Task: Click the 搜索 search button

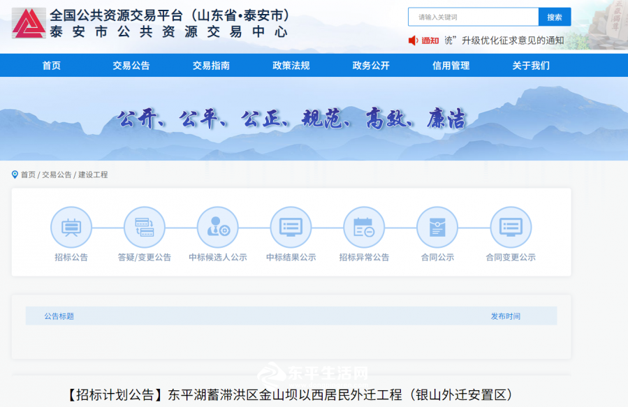Action: click(553, 15)
